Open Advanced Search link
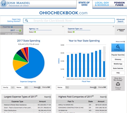Image resolution: width=127 pixels, height=113 pixels. pyautogui.click(x=120, y=20)
